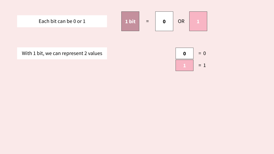Click the dark "1 bit" square
This screenshot has height=154, width=274.
pos(130,21)
